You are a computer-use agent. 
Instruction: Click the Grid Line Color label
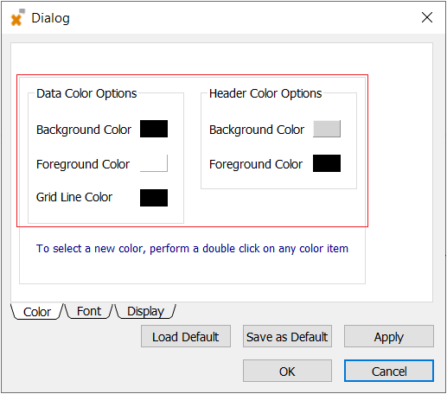pos(74,197)
